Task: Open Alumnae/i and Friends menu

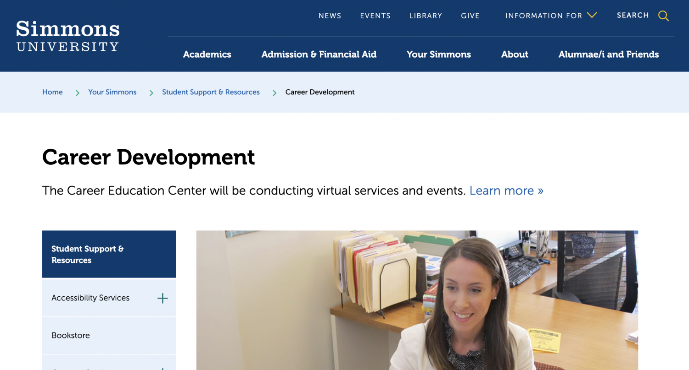Action: click(609, 54)
